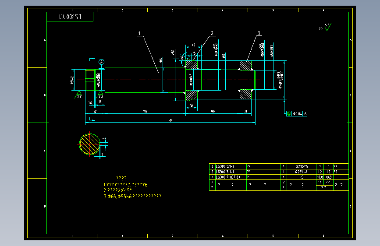The image size is (380, 246).
Task: Click the LS material cell in row 1
Action: point(302,177)
